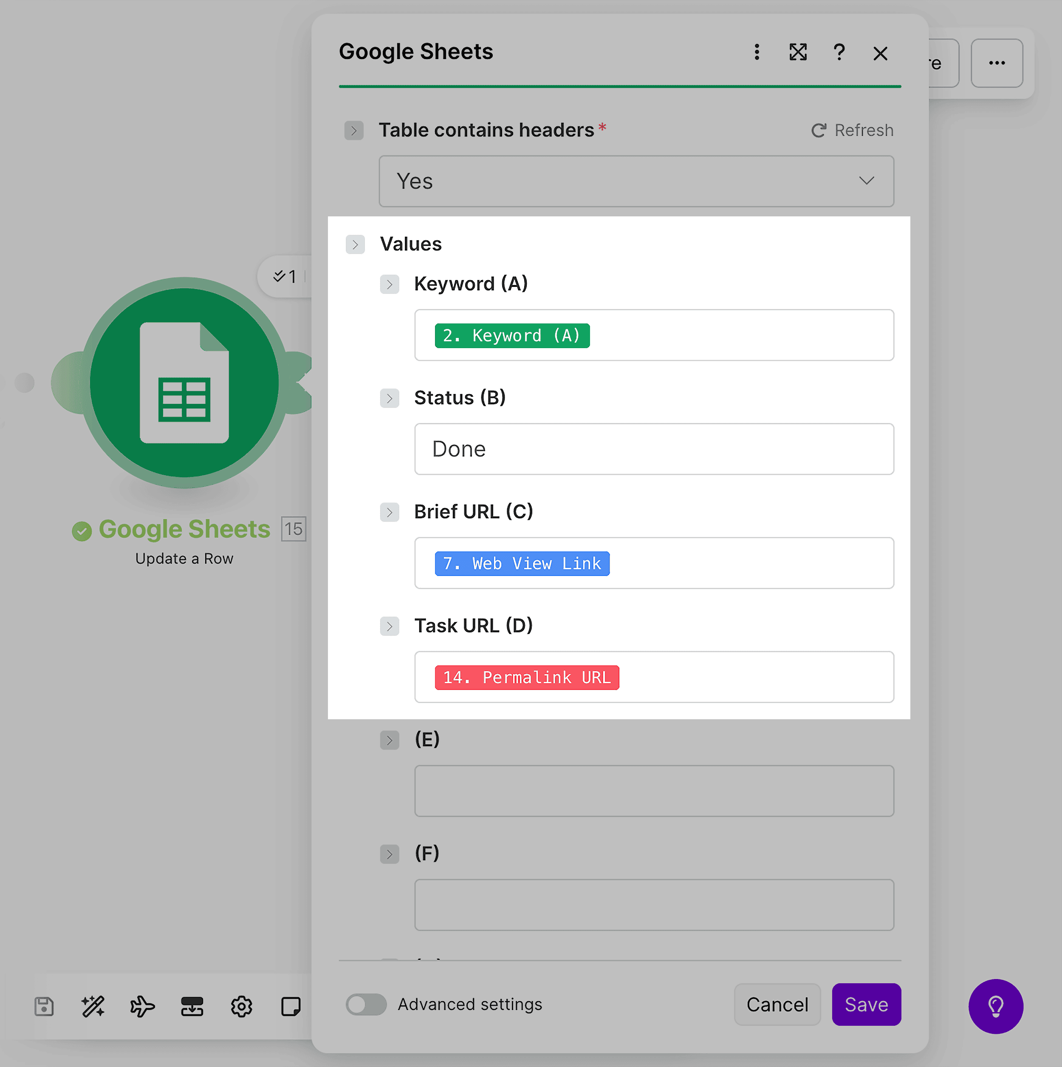Open the lightbulb assistant button
Viewport: 1062px width, 1067px height.
pos(996,1006)
